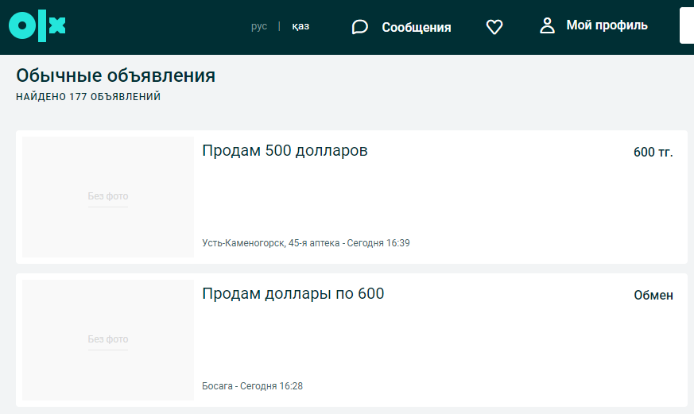Click the white button at header's right edge
694x414 pixels.
[687, 25]
